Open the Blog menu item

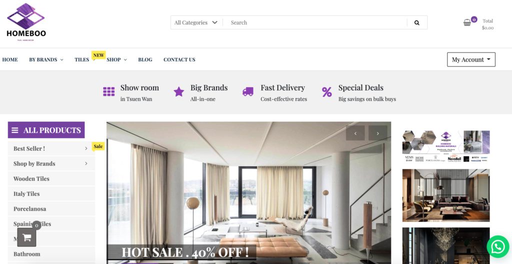point(145,59)
